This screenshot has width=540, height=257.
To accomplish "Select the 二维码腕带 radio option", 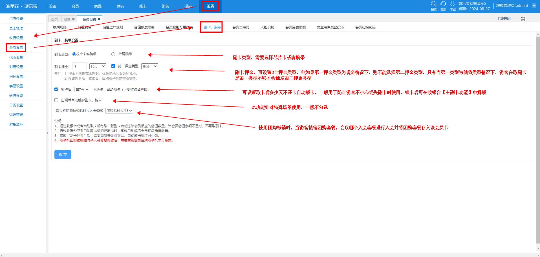I will 113,54.
